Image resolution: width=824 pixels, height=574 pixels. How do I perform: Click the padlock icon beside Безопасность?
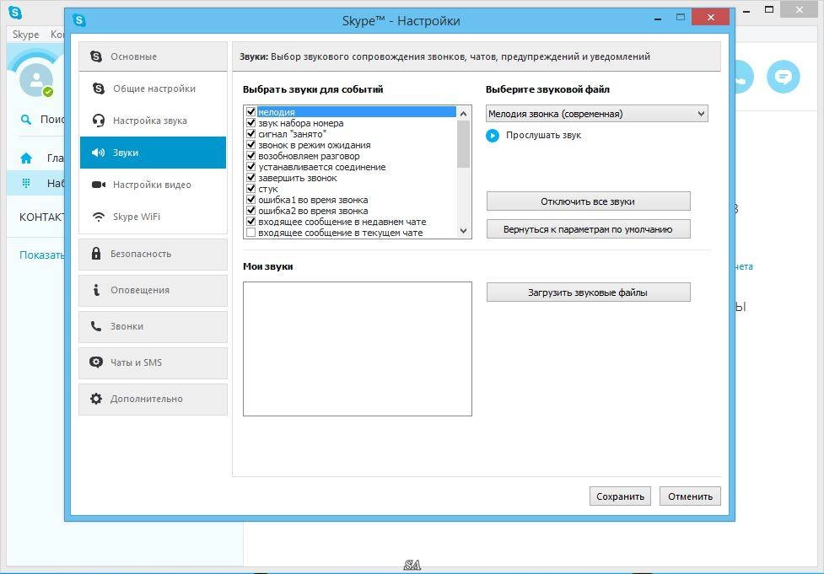(96, 254)
